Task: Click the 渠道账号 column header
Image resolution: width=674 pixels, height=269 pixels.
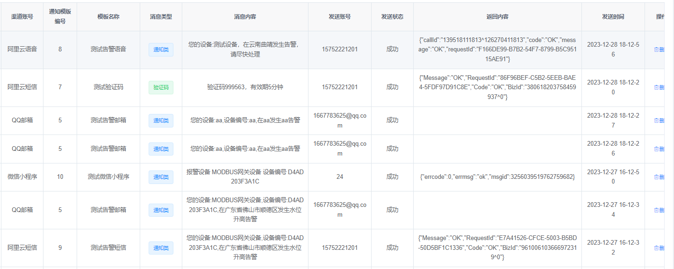Action: (x=22, y=17)
